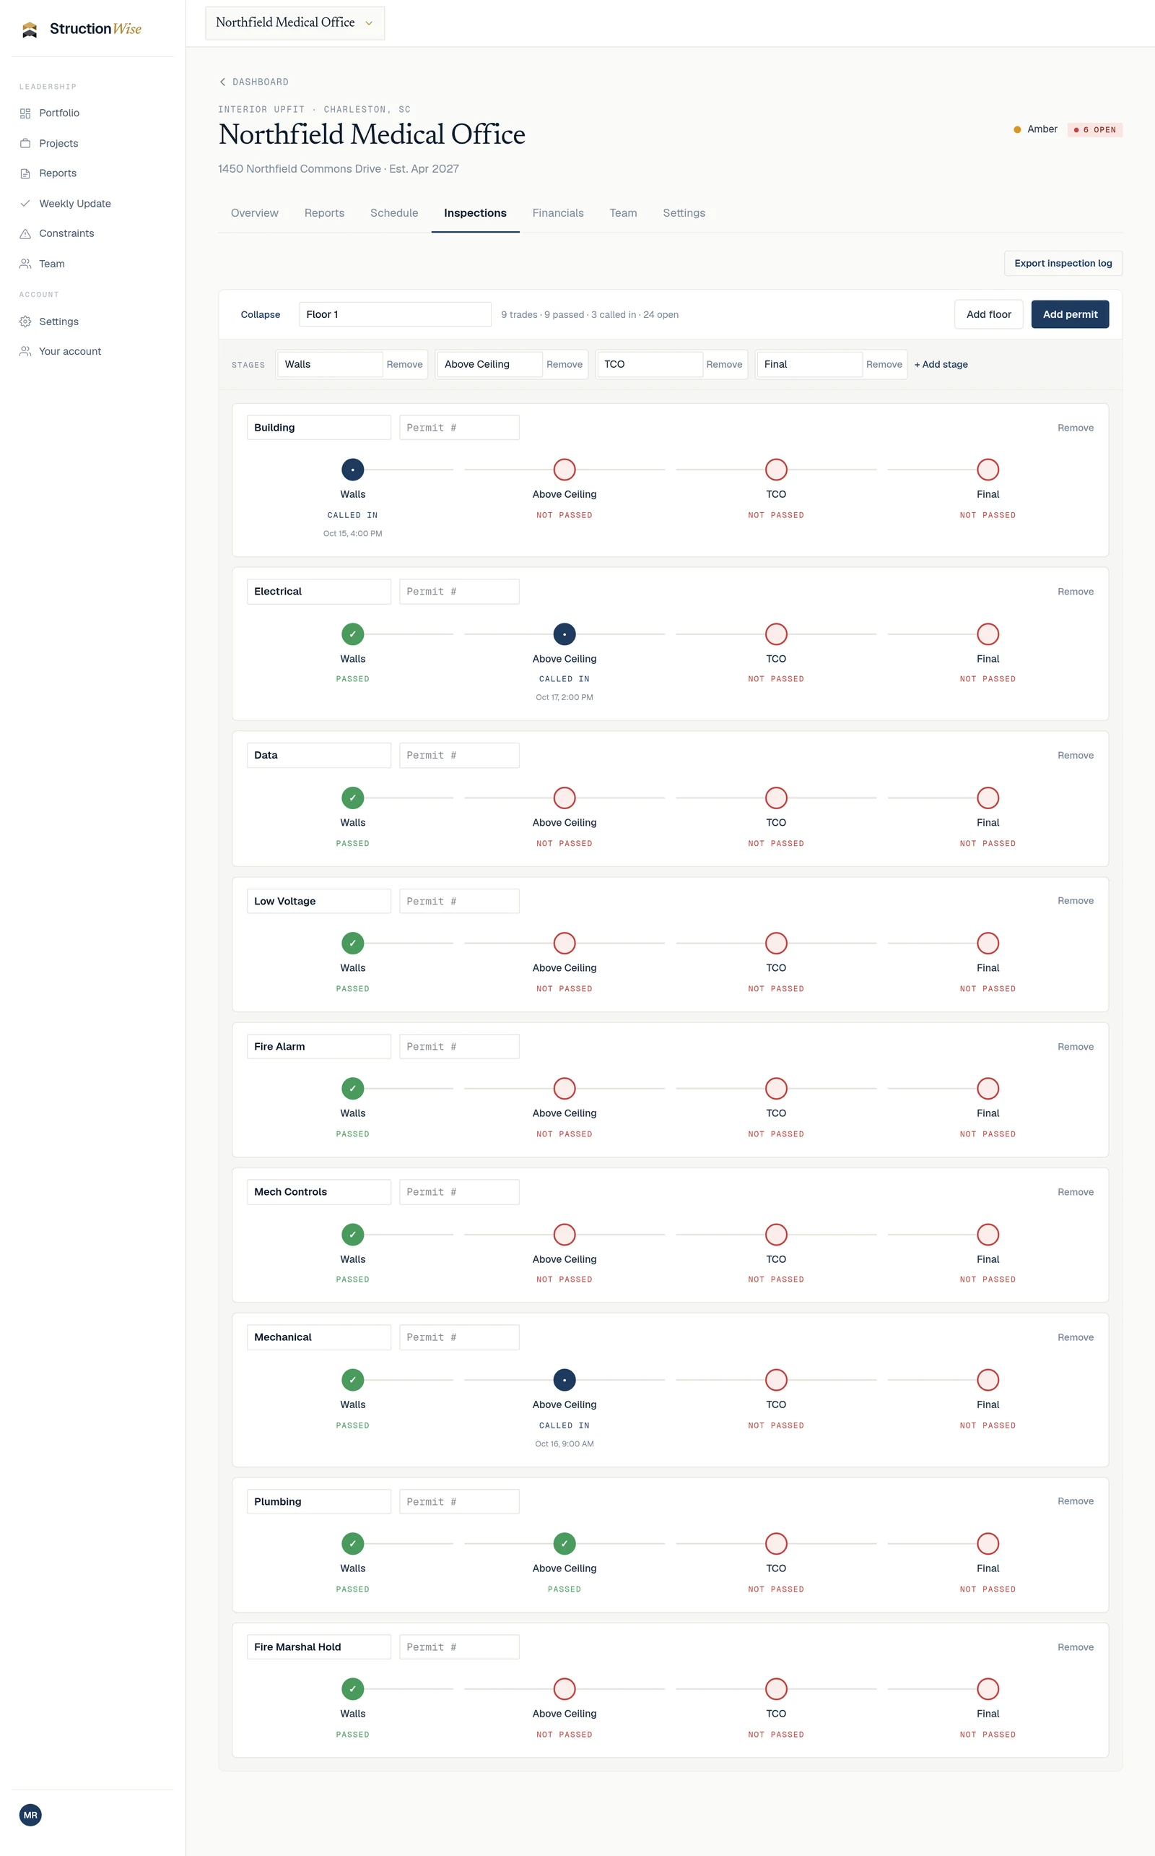Image resolution: width=1155 pixels, height=1856 pixels.
Task: Go back to Dashboard via chevron
Action: [253, 82]
